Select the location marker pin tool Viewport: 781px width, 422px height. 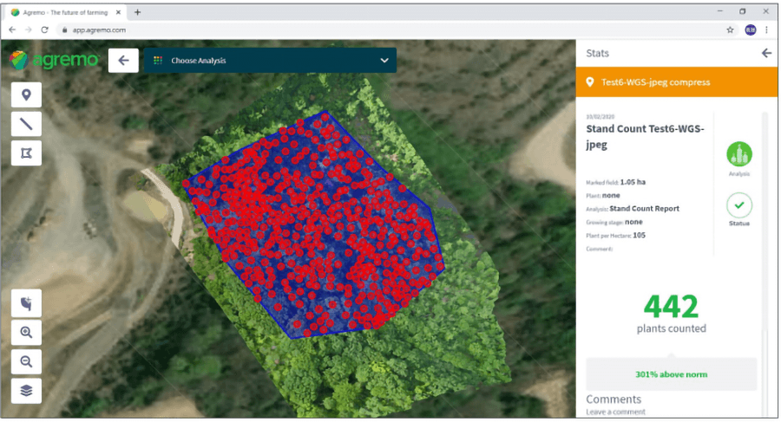click(26, 95)
